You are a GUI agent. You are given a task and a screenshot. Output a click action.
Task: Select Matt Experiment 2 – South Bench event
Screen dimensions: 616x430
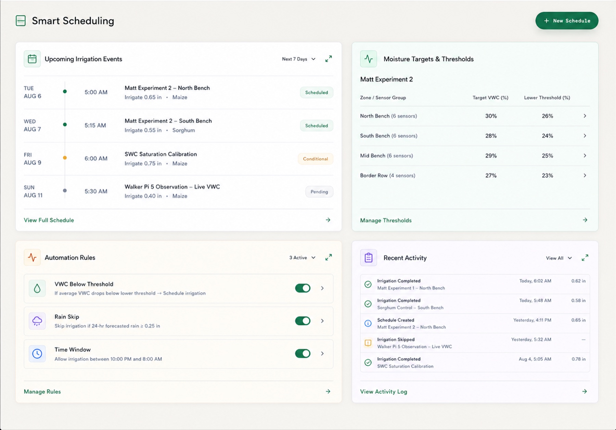pyautogui.click(x=168, y=121)
